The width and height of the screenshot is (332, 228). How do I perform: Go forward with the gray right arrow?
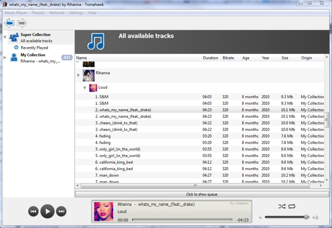pos(22,23)
